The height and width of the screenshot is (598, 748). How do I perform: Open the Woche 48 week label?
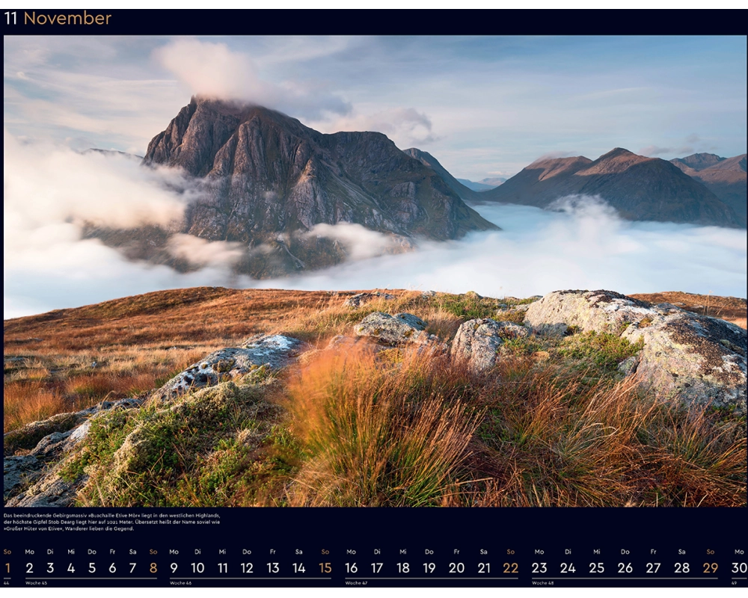point(544,583)
